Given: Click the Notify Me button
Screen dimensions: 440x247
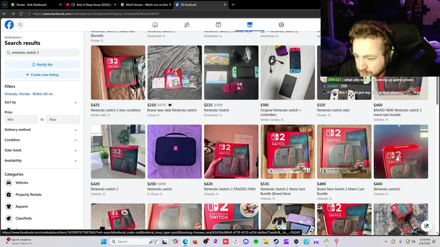Looking at the screenshot, I should [42, 64].
